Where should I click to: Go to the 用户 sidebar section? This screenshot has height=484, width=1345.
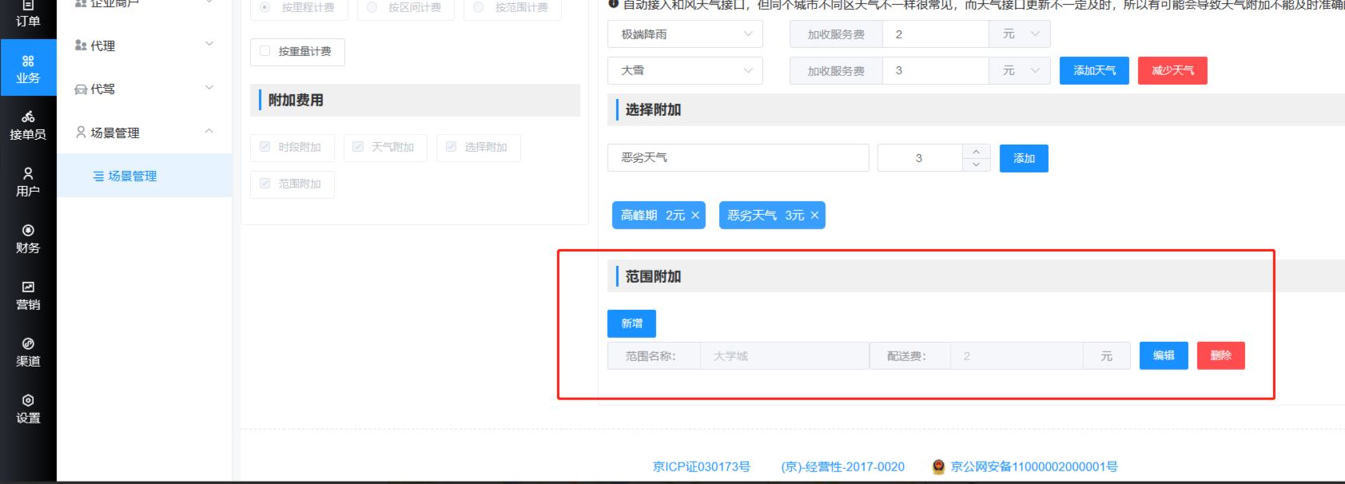click(x=28, y=182)
